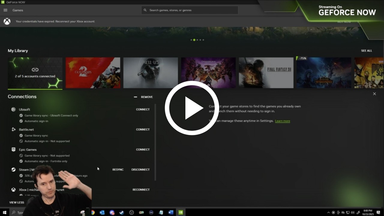Image resolution: width=384 pixels, height=216 pixels.
Task: Open the hamburger navigation menu
Action: (5, 10)
